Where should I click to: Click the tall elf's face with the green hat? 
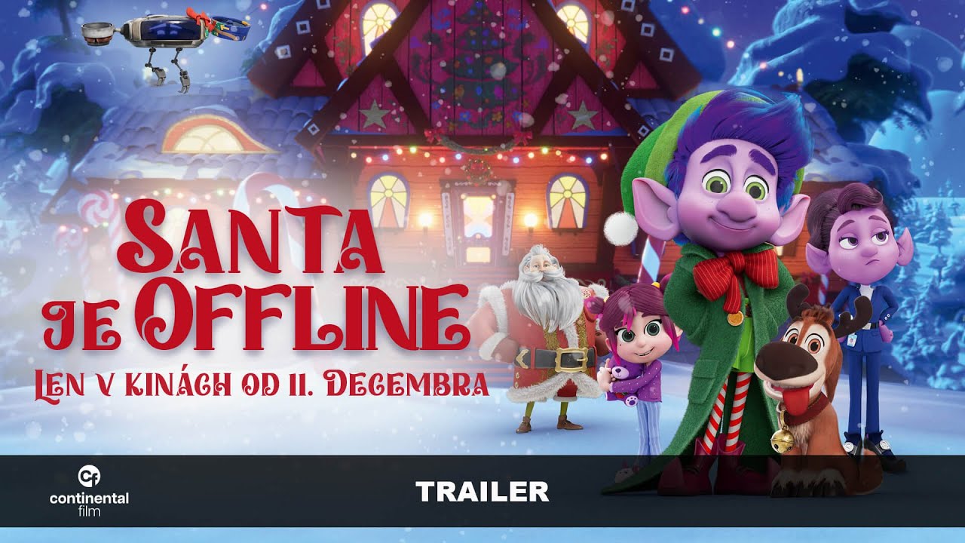click(x=725, y=204)
